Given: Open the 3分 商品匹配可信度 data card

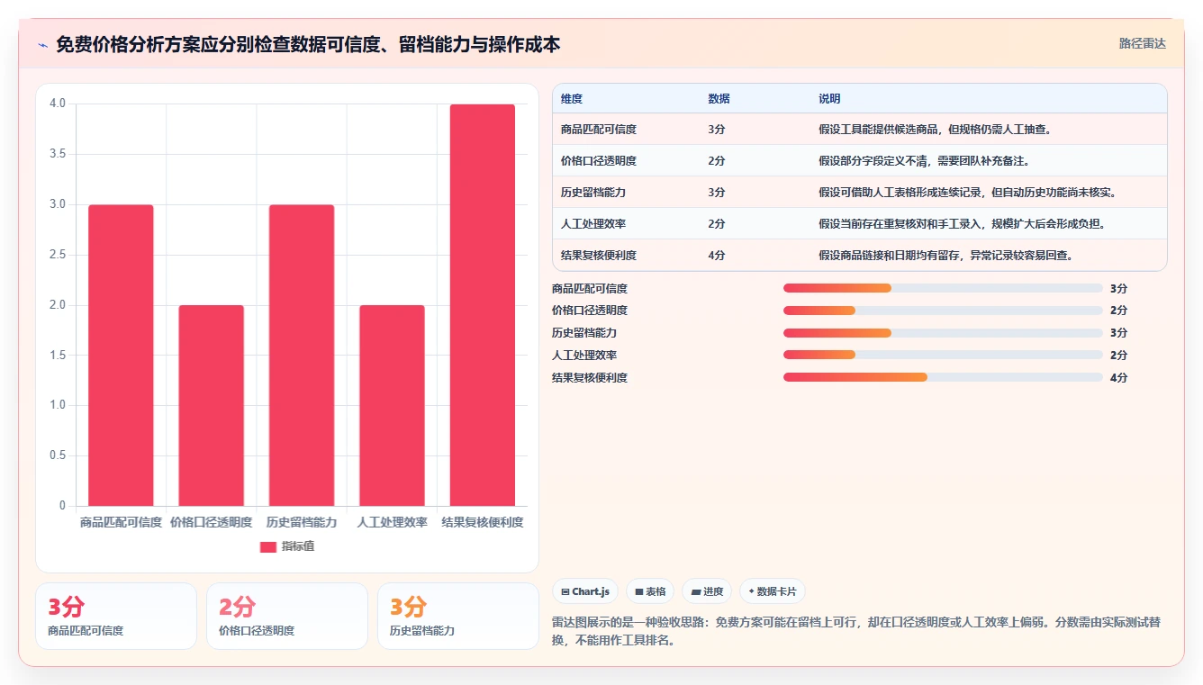Looking at the screenshot, I should coord(116,616).
